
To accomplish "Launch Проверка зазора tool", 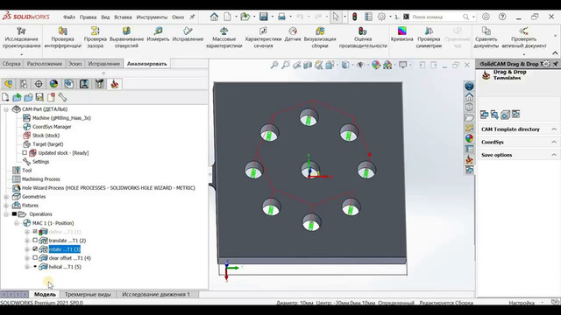I will click(x=96, y=37).
